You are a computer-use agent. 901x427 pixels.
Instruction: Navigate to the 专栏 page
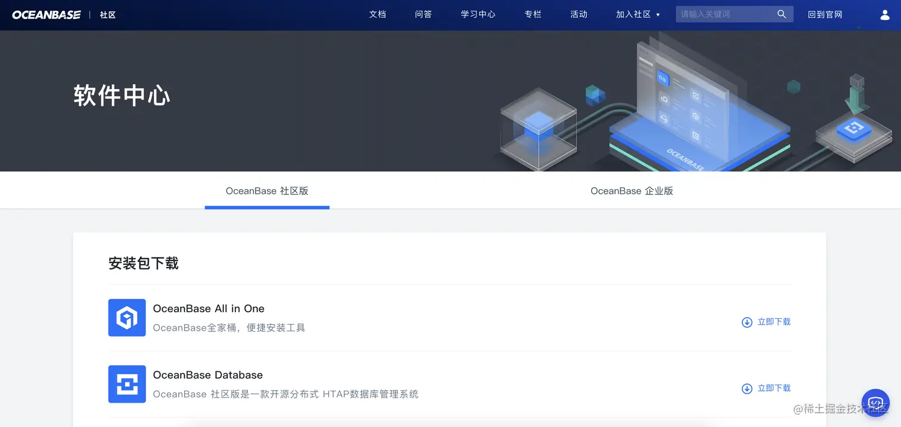(x=533, y=14)
